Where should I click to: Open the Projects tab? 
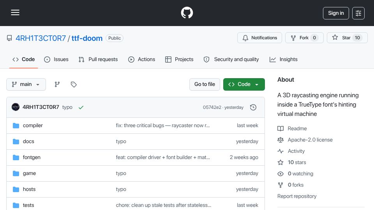coord(179,59)
